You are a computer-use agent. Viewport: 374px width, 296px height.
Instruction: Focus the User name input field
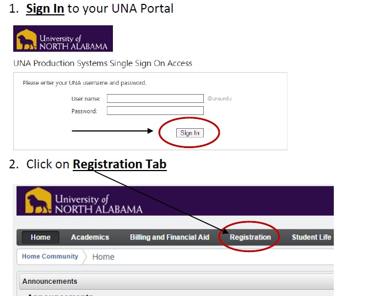point(155,98)
